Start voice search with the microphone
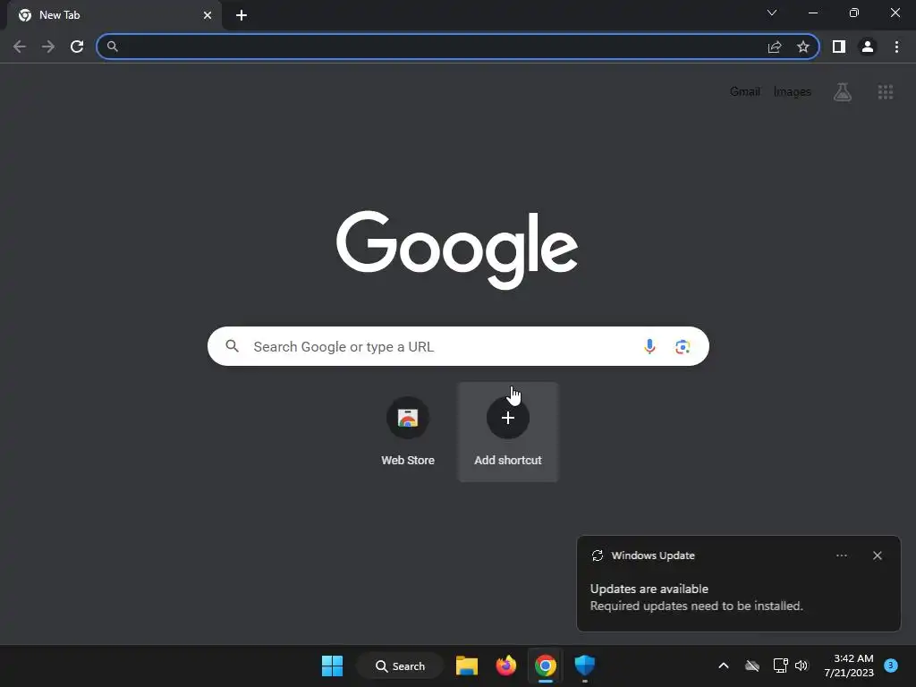 649,346
